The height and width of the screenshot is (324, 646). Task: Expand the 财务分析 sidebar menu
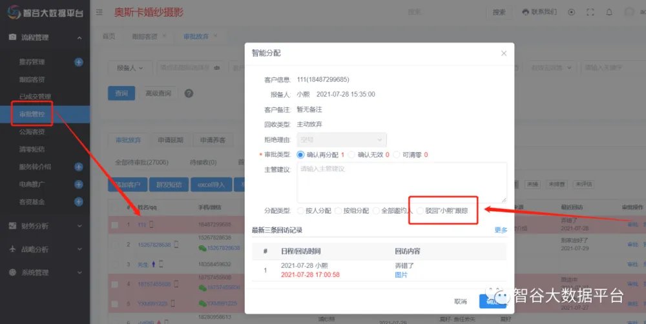click(x=45, y=226)
